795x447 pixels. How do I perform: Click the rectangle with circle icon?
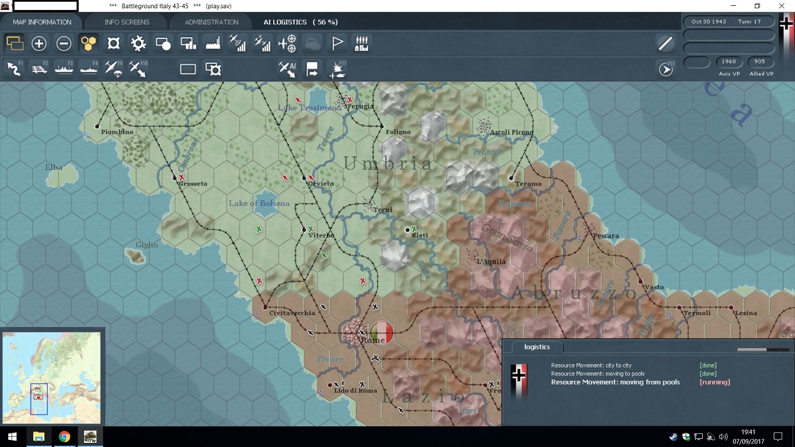coord(163,43)
